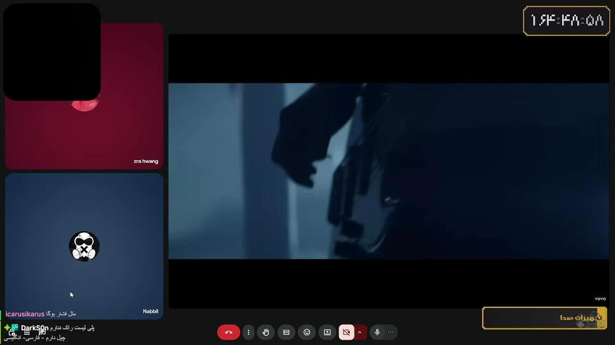Image resolution: width=615 pixels, height=345 pixels.
Task: Open the activities grid icon
Action: click(27, 332)
